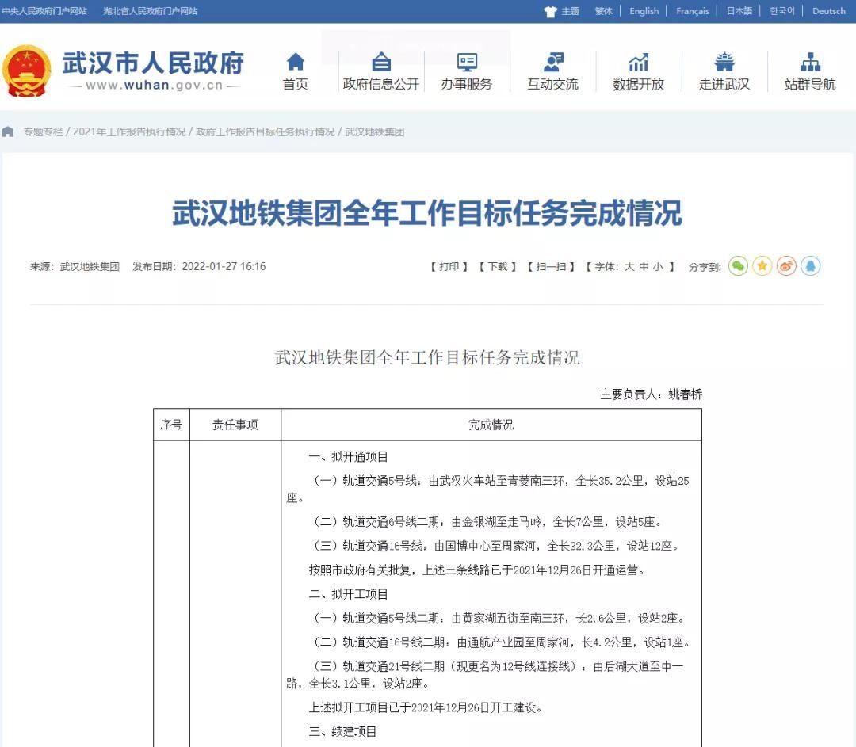Viewport: 856px width, 747px height.
Task: Switch language to 日本語
Action: (739, 11)
